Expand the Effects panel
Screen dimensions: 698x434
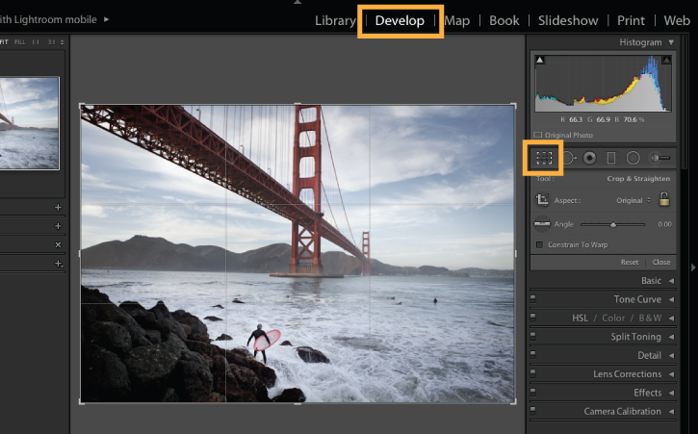click(x=671, y=393)
